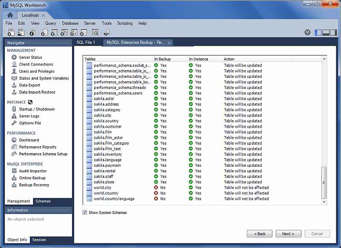
Task: Search table data toolbar icon
Action: 95,32
